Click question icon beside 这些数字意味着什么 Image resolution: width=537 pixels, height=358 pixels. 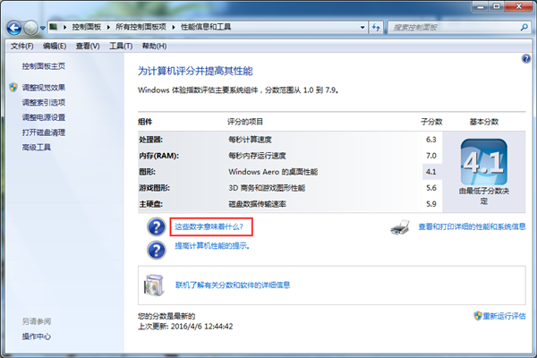coord(156,226)
